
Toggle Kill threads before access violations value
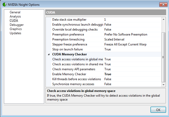click(x=108, y=79)
